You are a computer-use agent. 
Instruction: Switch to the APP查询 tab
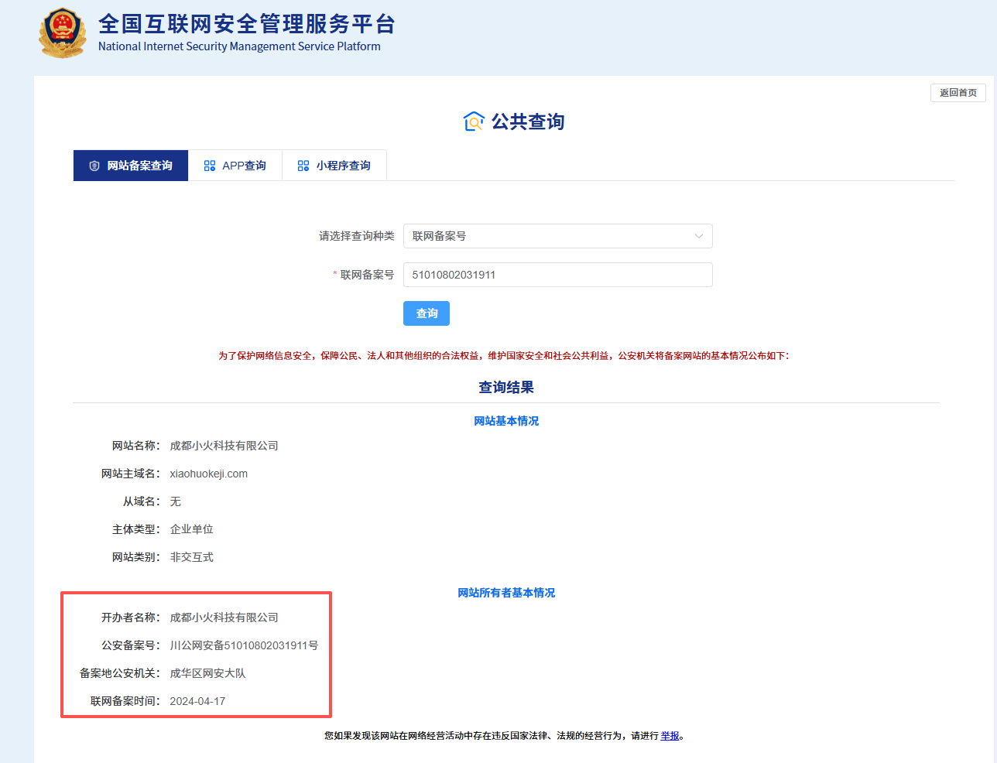pos(235,166)
